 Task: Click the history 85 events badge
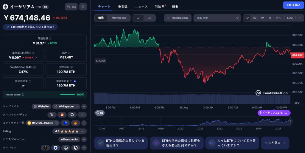99,113
